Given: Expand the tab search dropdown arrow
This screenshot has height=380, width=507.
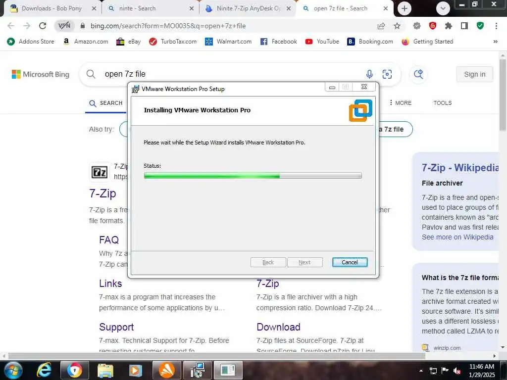Looking at the screenshot, I should pyautogui.click(x=443, y=8).
